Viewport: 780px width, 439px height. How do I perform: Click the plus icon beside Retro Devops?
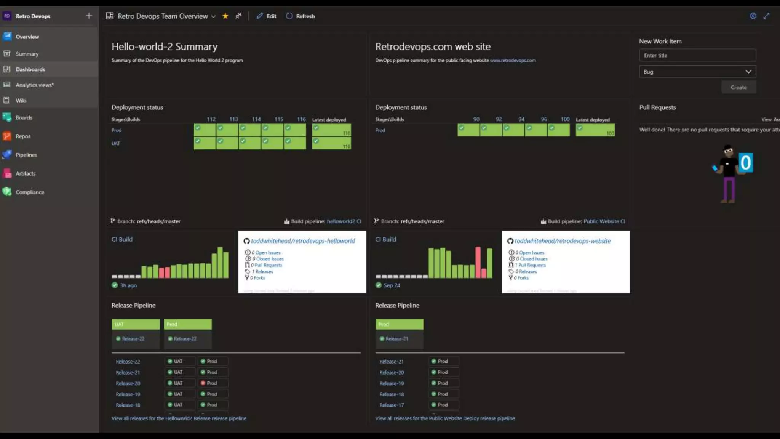pyautogui.click(x=89, y=16)
